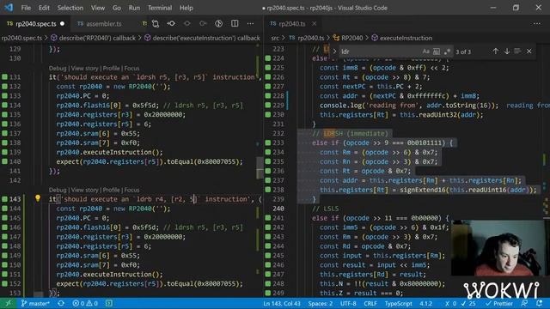Close the find widget

point(529,51)
